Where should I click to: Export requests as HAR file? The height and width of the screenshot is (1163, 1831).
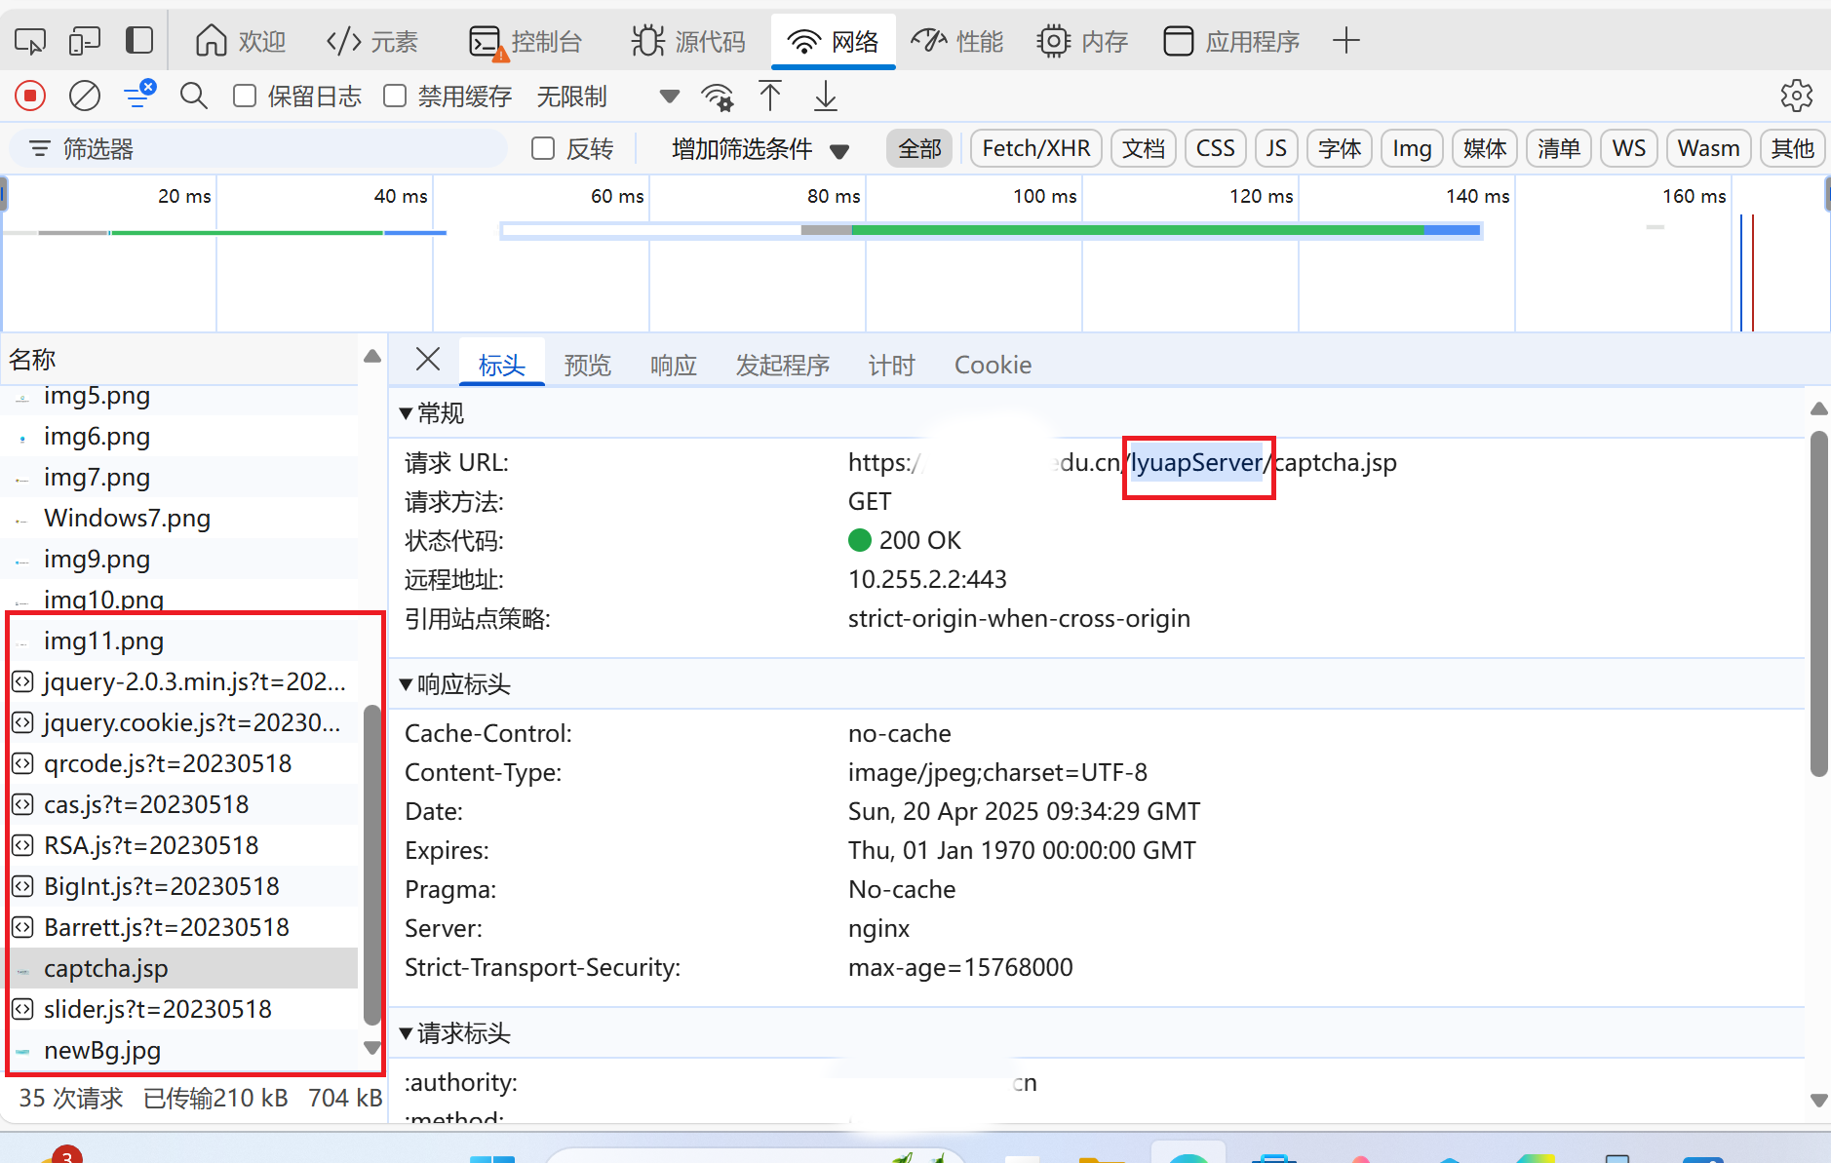[x=824, y=97]
